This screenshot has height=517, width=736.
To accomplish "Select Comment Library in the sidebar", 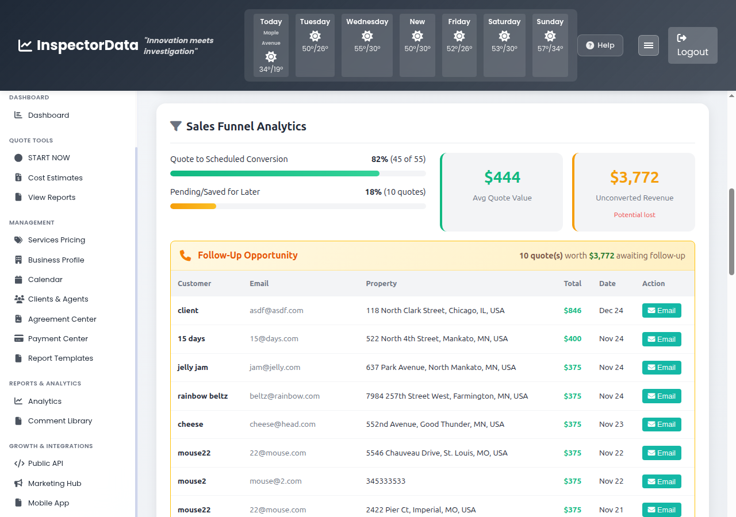I will (60, 420).
